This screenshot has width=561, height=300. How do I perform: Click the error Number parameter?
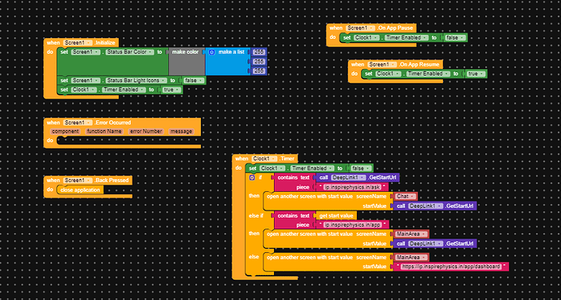pyautogui.click(x=146, y=132)
